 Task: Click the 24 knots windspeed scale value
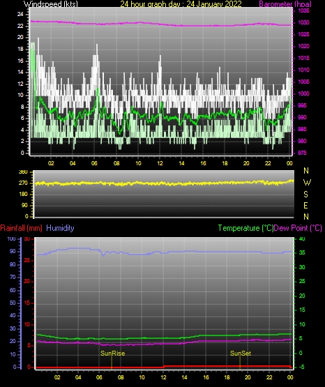[x=20, y=15]
